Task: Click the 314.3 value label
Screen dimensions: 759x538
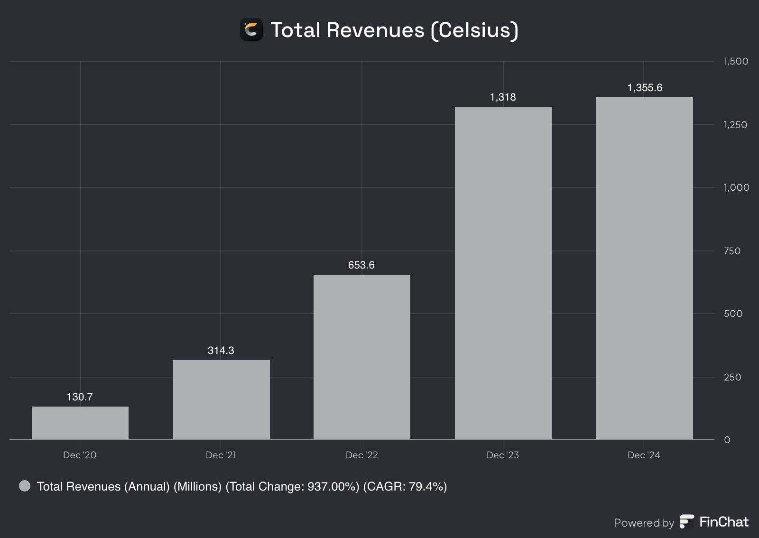Action: [221, 350]
